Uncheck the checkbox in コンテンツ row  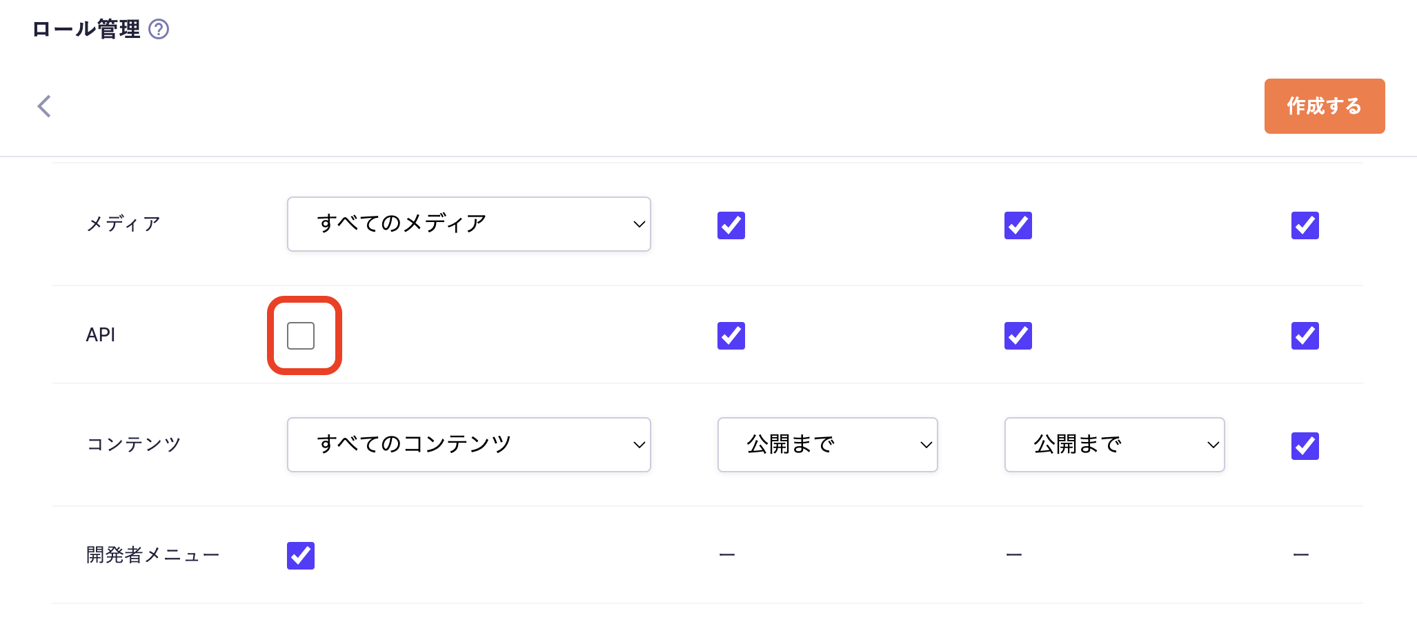[x=1305, y=446]
